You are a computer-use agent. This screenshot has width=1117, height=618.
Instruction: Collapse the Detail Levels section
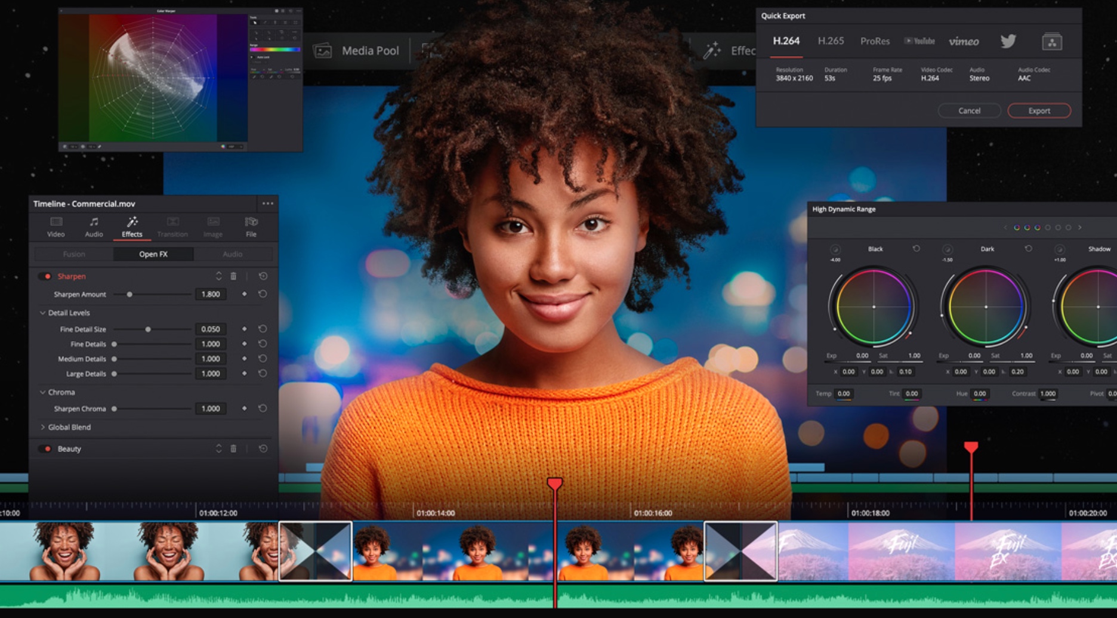pos(43,313)
